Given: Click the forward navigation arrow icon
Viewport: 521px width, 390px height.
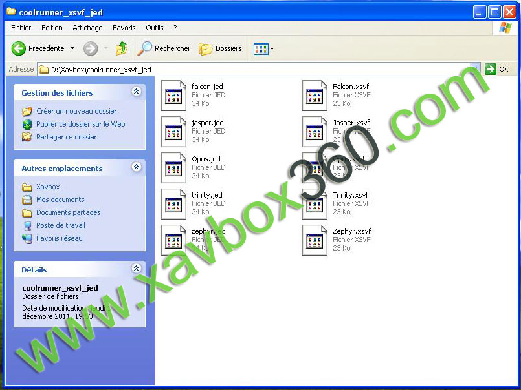Looking at the screenshot, I should [91, 48].
